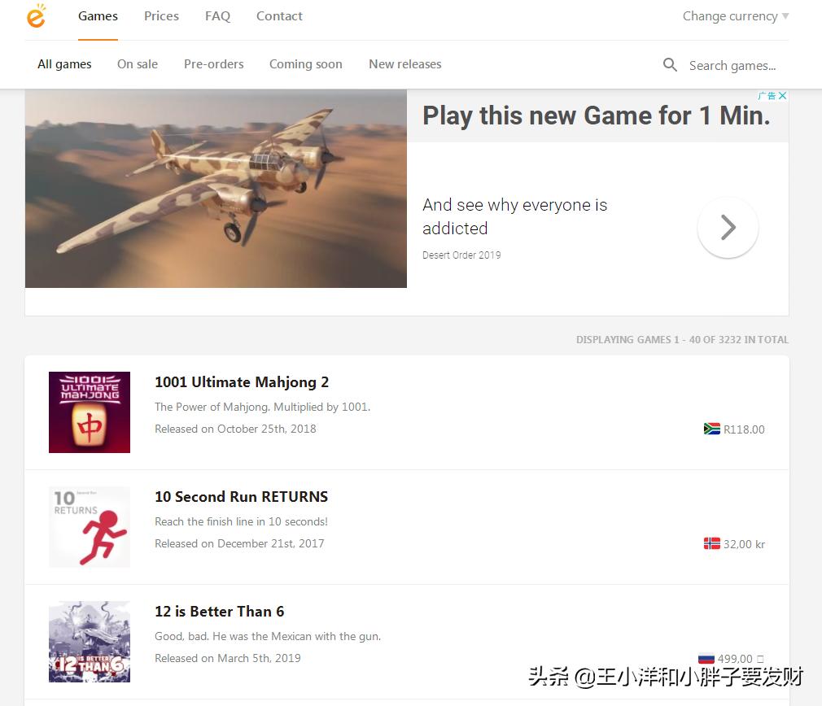Open the Contact page from the top menu
Screen dimensions: 822x706
[279, 15]
